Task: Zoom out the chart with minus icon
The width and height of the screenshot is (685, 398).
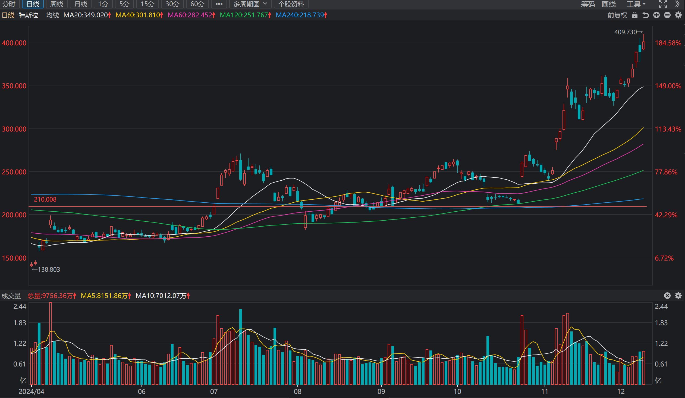Action: click(x=667, y=15)
